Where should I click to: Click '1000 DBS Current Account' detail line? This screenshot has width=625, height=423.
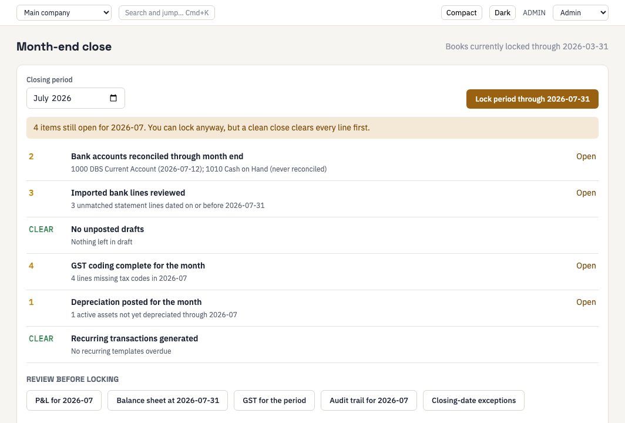point(199,169)
